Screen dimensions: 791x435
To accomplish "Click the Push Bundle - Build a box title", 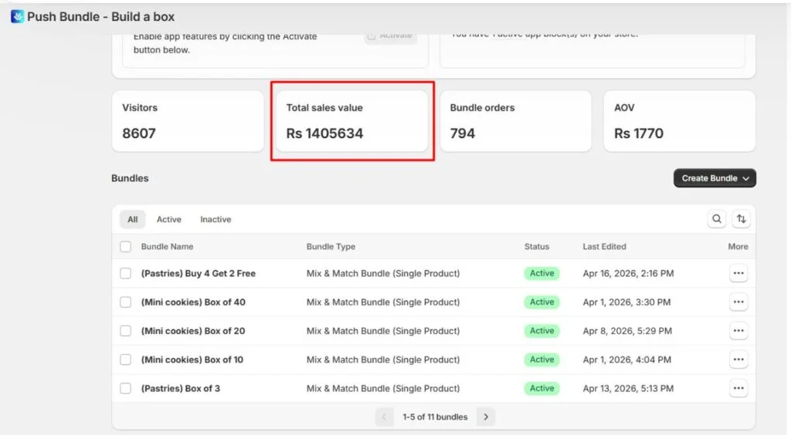I will point(101,17).
